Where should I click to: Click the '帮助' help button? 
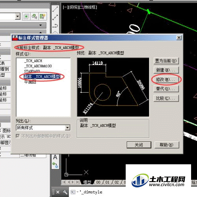[167, 145]
